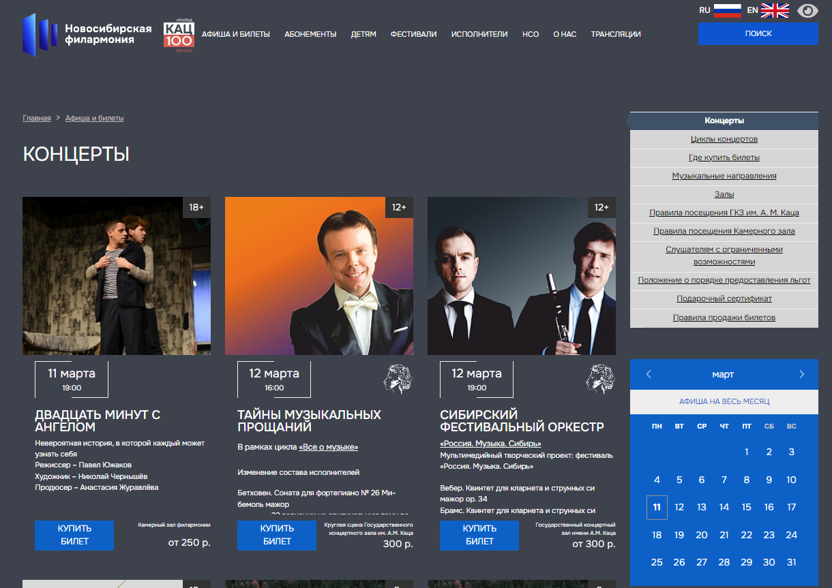The image size is (832, 588).
Task: Select March 27 in the calendar
Action: pyautogui.click(x=702, y=562)
